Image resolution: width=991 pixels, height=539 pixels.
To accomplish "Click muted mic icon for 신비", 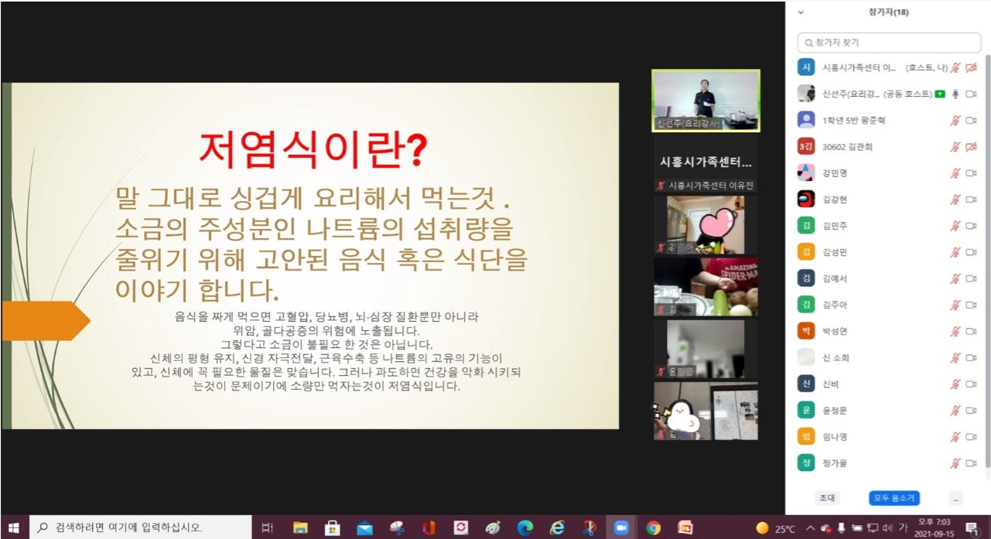I will point(955,384).
